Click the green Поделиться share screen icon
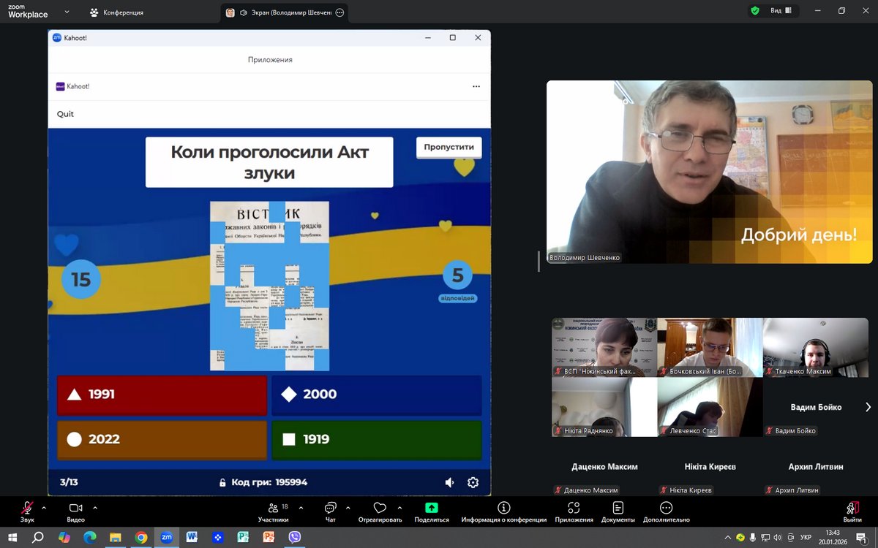The image size is (878, 548). (431, 509)
